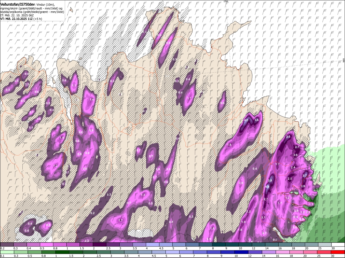
Task: Pick upper legend white swatch above 30
Action: tap(338, 245)
